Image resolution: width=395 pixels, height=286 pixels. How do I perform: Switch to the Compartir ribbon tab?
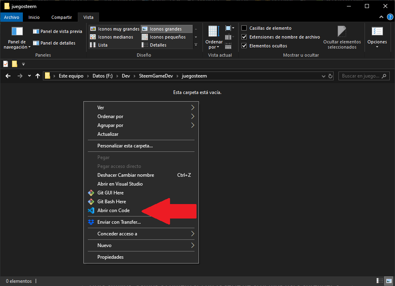click(61, 17)
